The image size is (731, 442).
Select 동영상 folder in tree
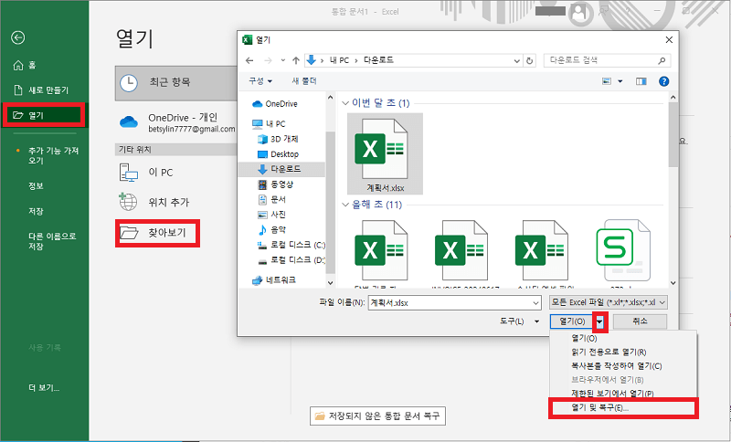(x=276, y=184)
